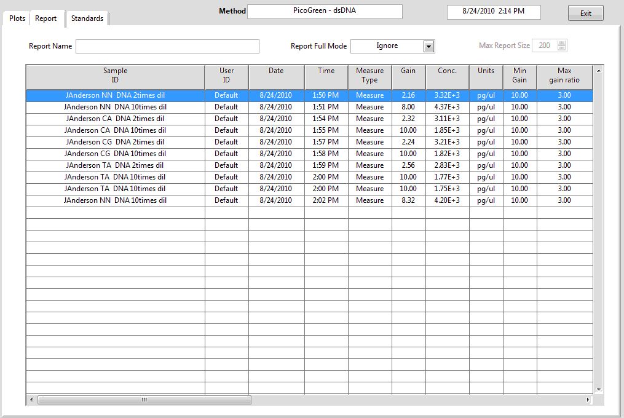624x418 pixels.
Task: Click the Measure Type column header
Action: tap(369, 77)
